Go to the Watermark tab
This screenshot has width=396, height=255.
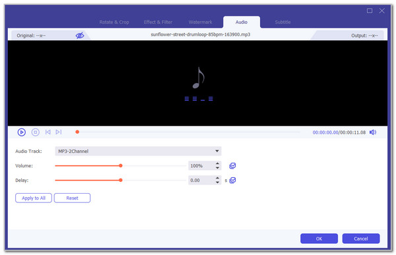pos(200,22)
